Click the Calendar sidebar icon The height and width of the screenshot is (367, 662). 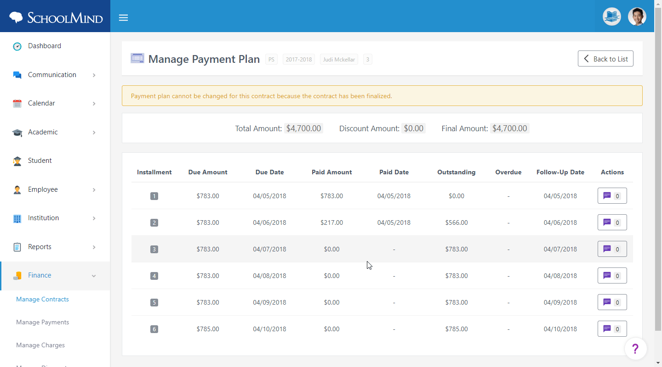point(17,103)
